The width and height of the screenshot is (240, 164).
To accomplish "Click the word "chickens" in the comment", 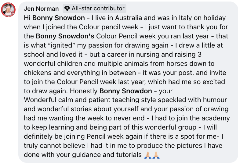I will pyautogui.click(x=38, y=73).
